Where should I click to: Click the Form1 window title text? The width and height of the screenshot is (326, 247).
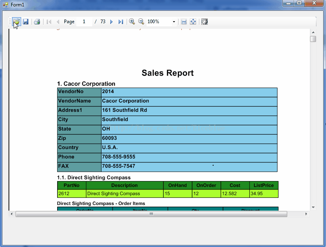[18, 4]
